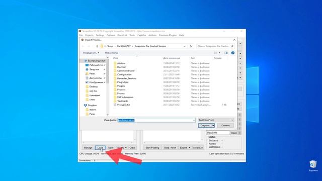Open file dialog help icon
Screen dimensions: 322x181
pos(232,53)
